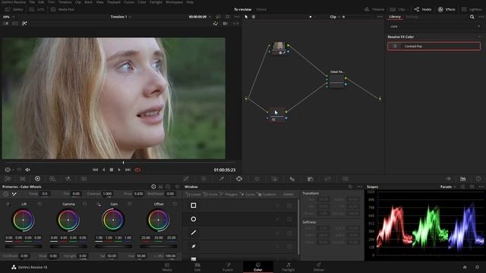This screenshot has height=273, width=486.
Task: Open the Workspace menu
Action: [174, 2]
